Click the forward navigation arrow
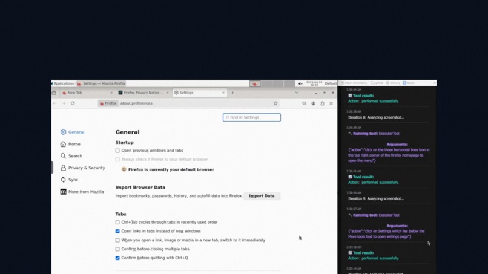This screenshot has width=488, height=274. (64, 103)
